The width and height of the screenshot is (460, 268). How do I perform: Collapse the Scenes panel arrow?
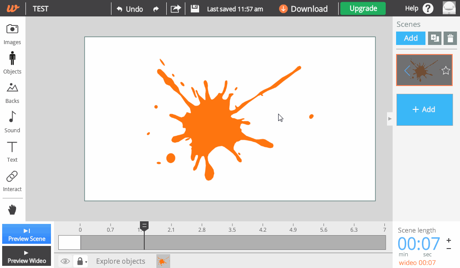tap(390, 118)
